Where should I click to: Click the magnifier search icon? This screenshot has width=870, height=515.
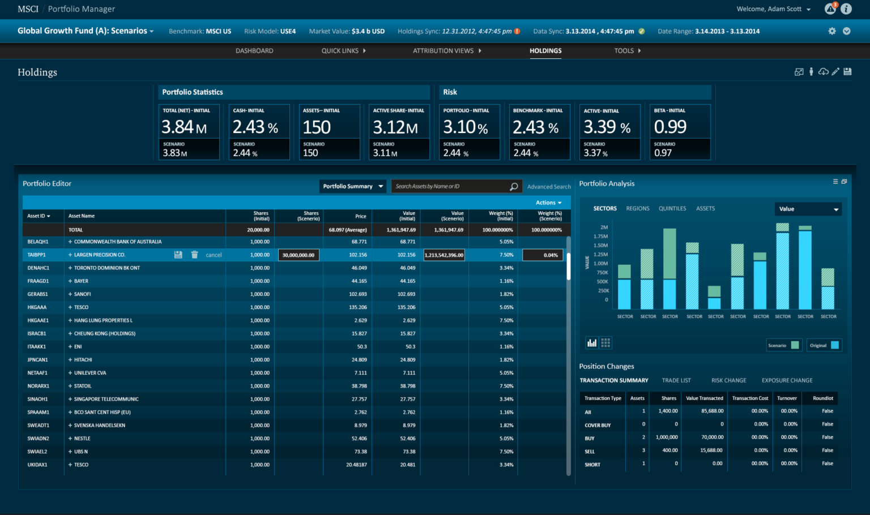514,186
